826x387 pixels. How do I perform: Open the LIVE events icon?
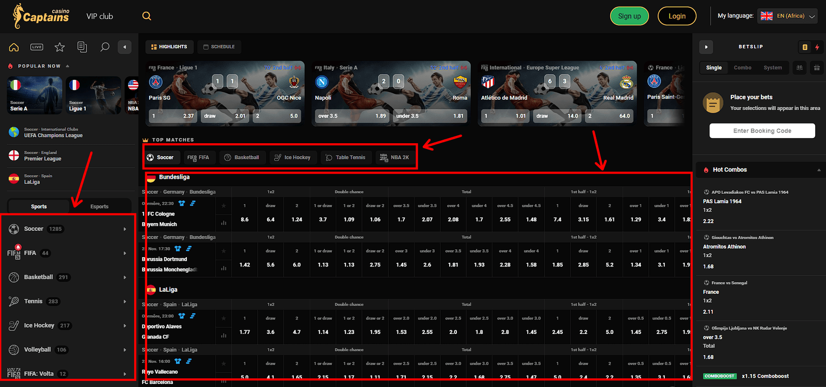click(x=37, y=47)
